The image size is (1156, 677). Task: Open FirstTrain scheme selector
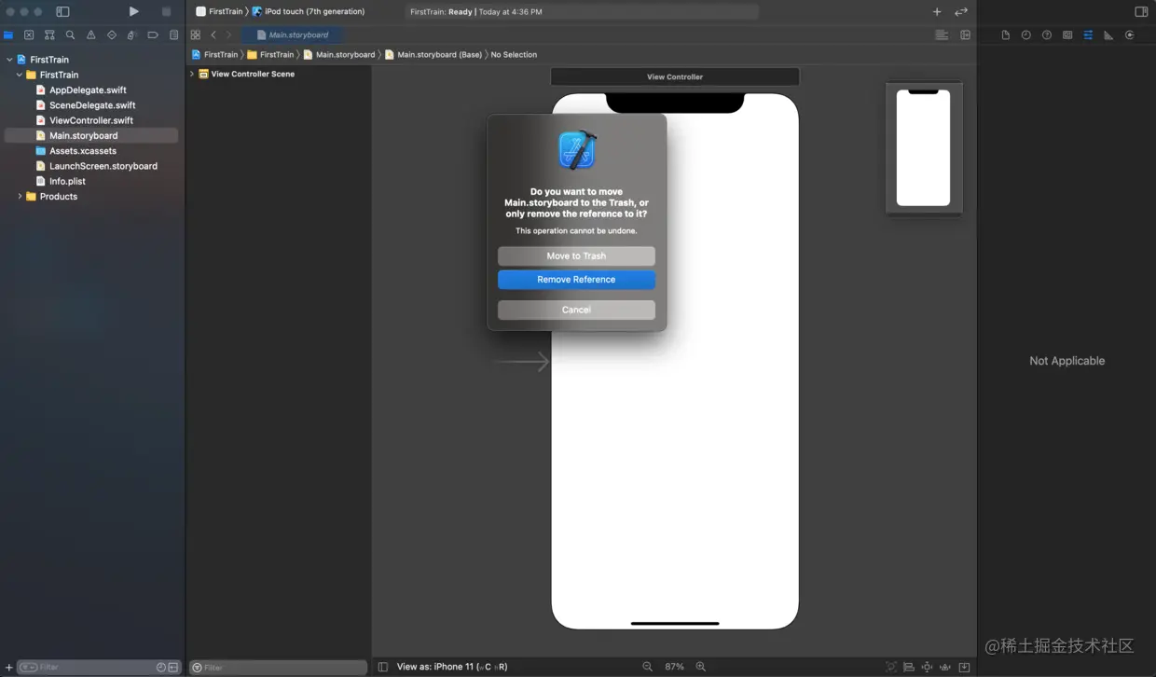click(219, 11)
